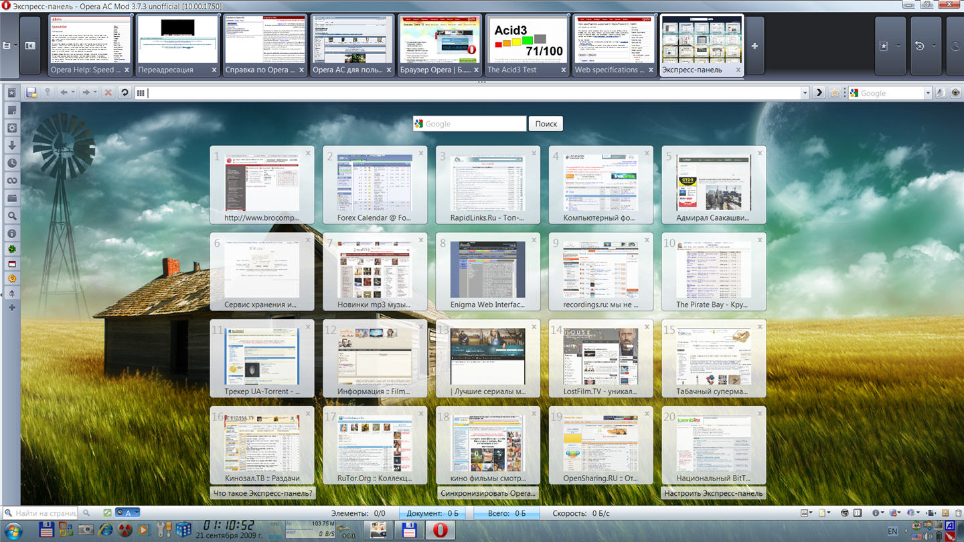Viewport: 964px width, 542px height.
Task: Open Opera icon in Windows taskbar
Action: pos(440,531)
